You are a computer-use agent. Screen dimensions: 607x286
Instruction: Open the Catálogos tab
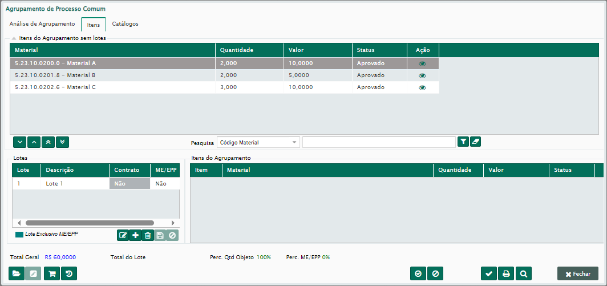(x=125, y=24)
